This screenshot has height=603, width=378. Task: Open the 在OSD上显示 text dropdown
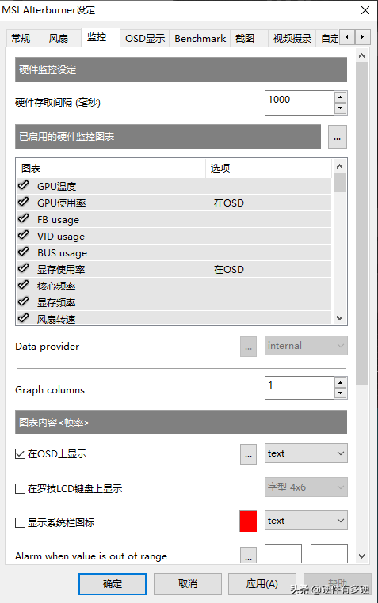[x=306, y=453]
